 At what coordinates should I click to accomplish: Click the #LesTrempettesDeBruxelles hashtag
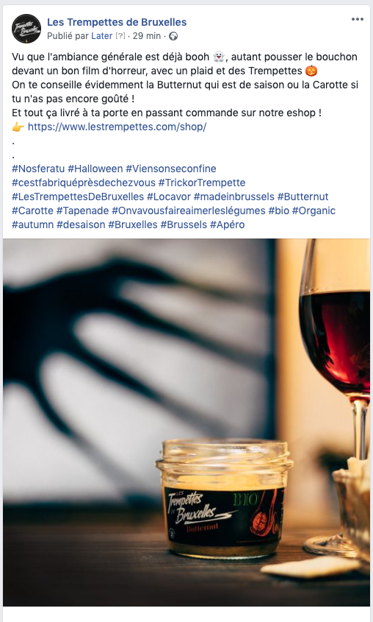(78, 197)
